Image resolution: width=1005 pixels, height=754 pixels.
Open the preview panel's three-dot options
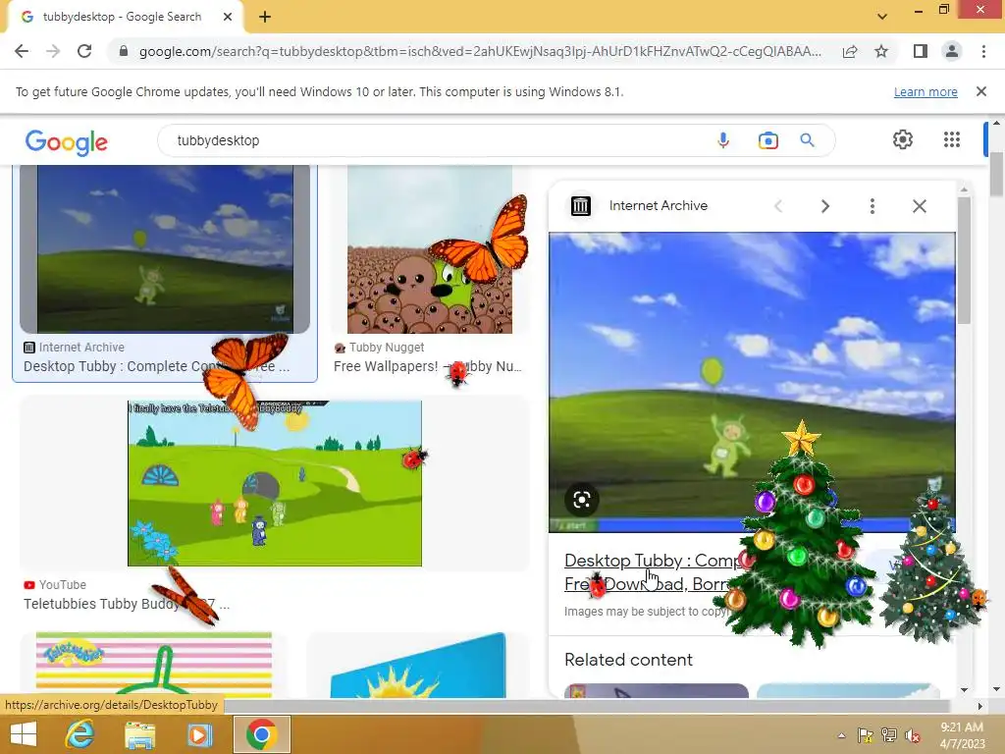pyautogui.click(x=872, y=206)
